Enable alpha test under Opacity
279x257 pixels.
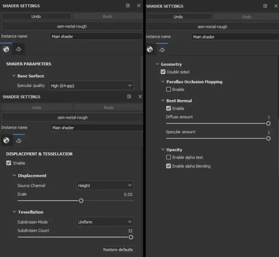click(169, 157)
